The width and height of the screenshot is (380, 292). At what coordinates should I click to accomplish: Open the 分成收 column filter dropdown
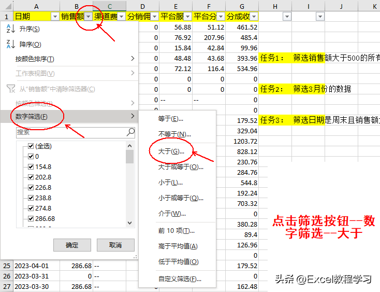click(x=254, y=17)
